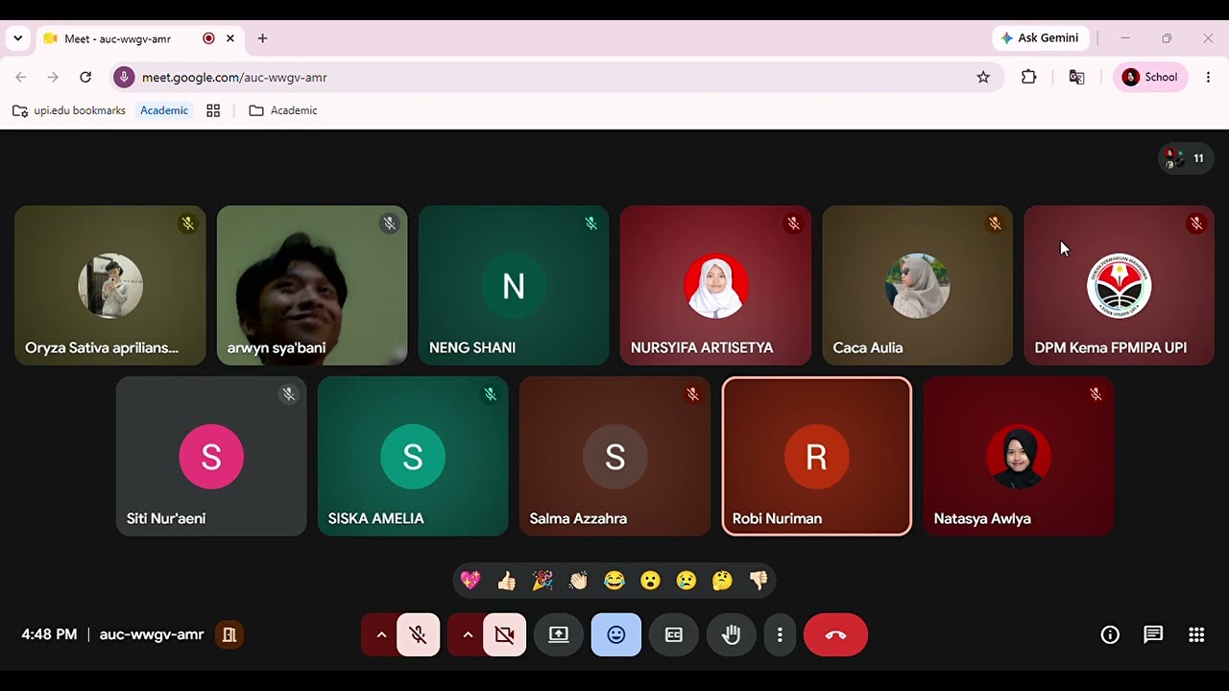Click the 4:48 PM clock text
Screen dimensions: 1229x691
(49, 634)
